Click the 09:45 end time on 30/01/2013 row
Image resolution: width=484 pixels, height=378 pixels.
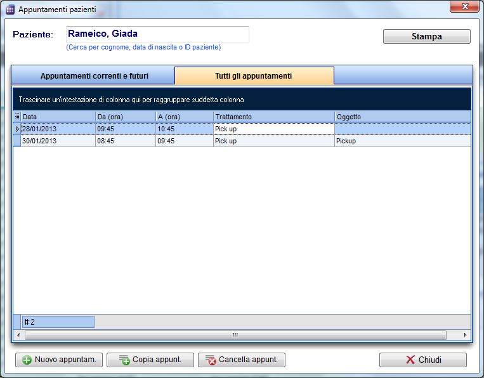[x=185, y=141]
